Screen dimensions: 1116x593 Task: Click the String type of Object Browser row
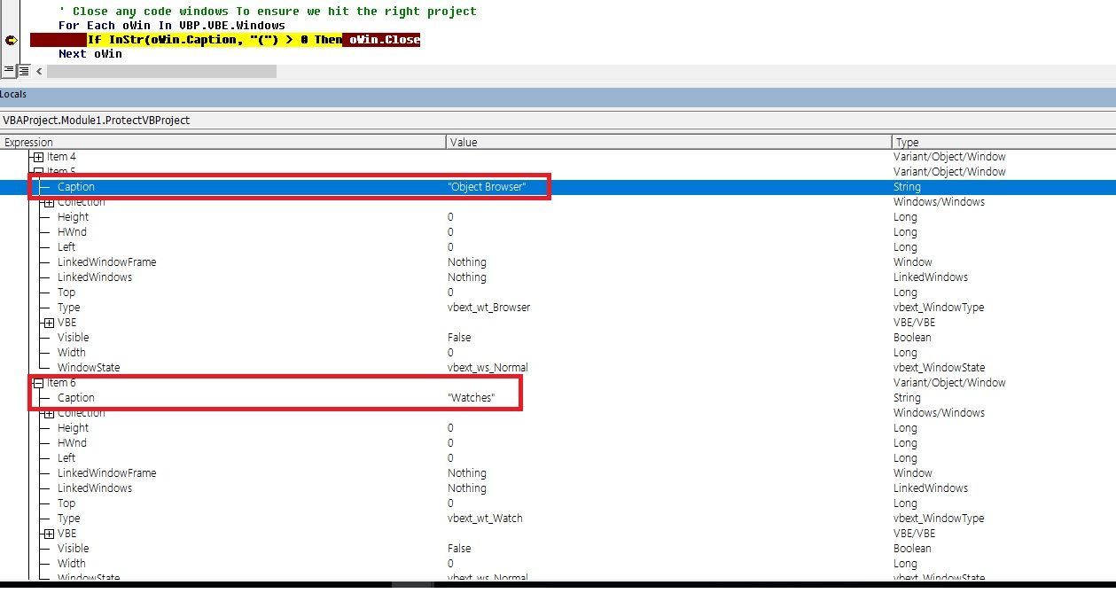click(x=907, y=187)
